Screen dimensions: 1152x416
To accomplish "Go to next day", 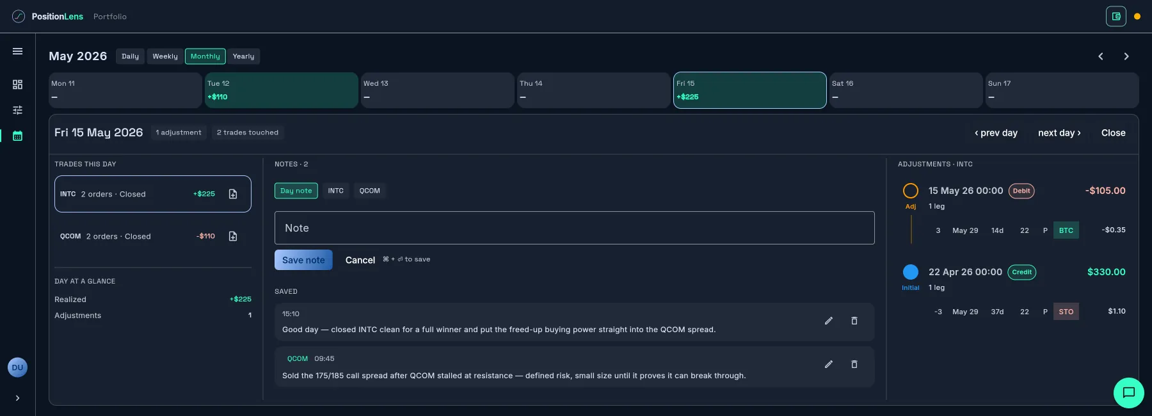I will 1059,133.
